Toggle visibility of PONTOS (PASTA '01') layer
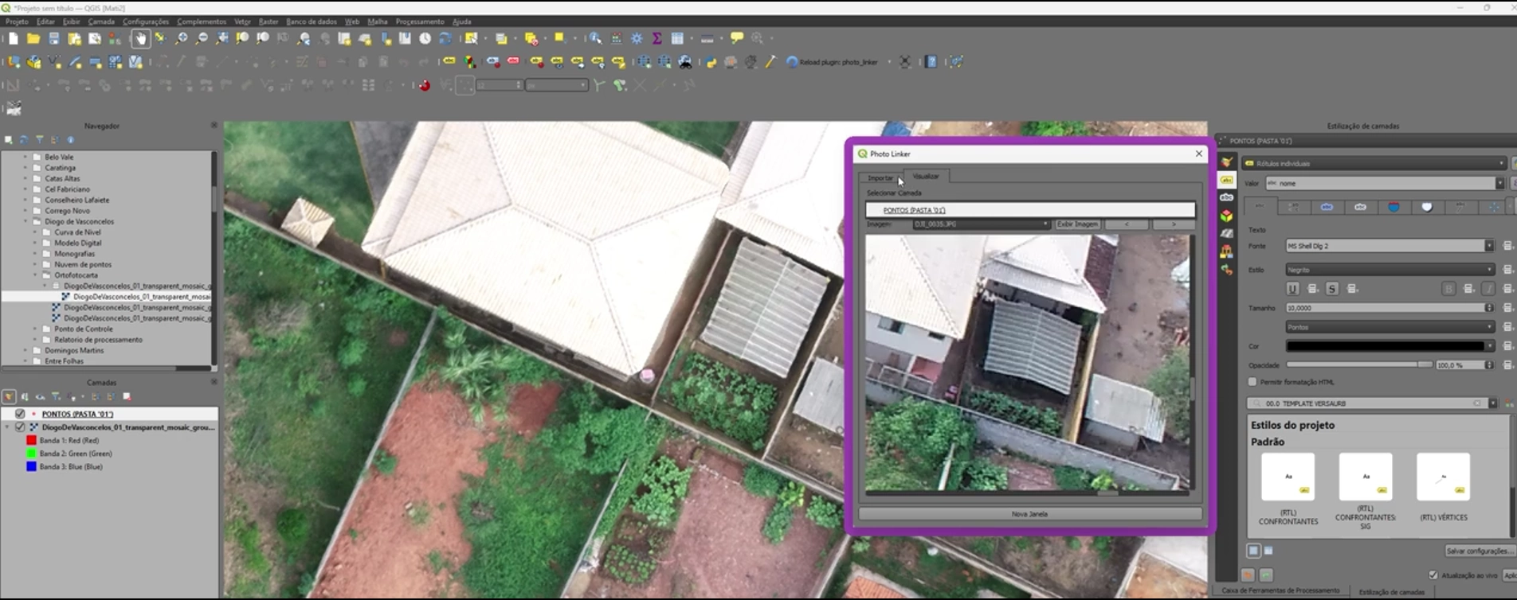 coord(20,414)
